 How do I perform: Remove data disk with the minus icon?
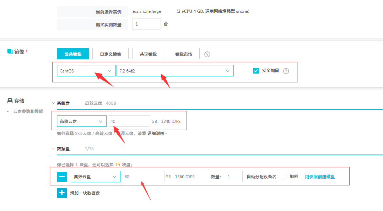tap(62, 177)
